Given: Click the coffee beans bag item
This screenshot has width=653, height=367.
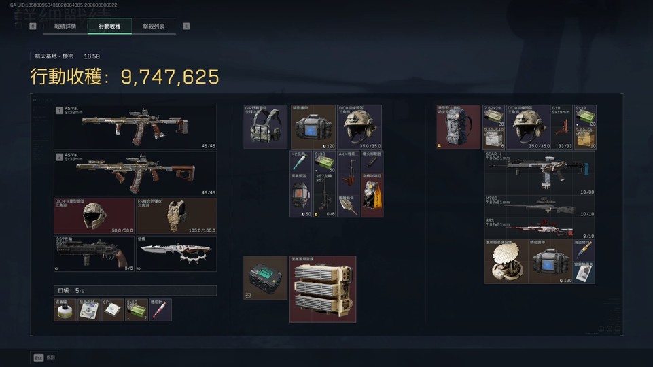Looking at the screenshot, I should click(372, 195).
